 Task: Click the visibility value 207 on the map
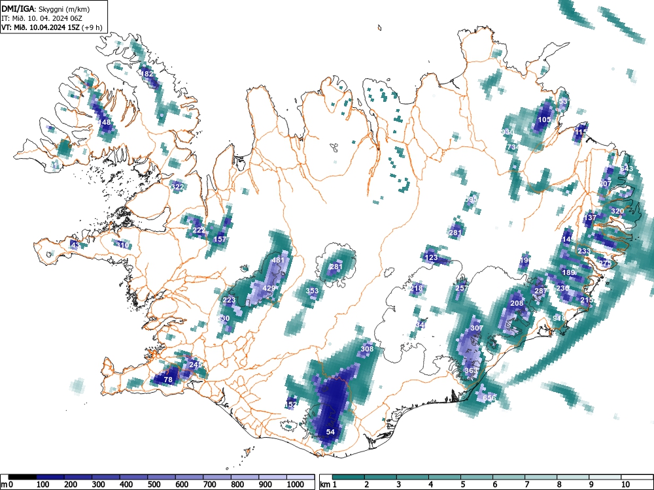point(605,184)
